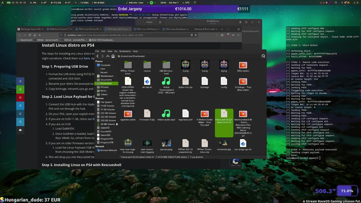Screen dimensions: 361x203
Task: Select config file icon
Action: point(224,81)
